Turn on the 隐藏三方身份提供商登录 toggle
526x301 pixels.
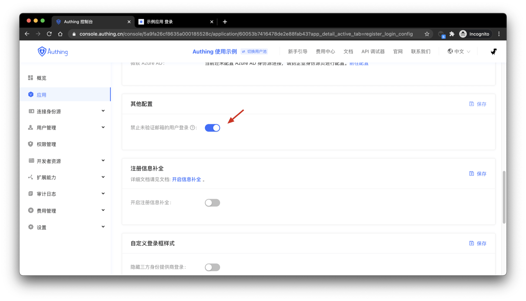click(x=212, y=267)
